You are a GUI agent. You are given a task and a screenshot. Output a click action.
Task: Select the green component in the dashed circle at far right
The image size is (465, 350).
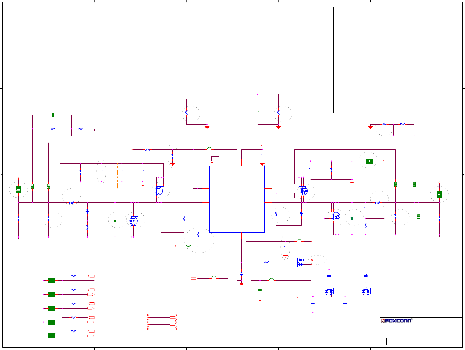point(439,194)
